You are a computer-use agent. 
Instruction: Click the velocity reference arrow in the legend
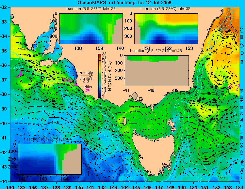click(x=87, y=76)
